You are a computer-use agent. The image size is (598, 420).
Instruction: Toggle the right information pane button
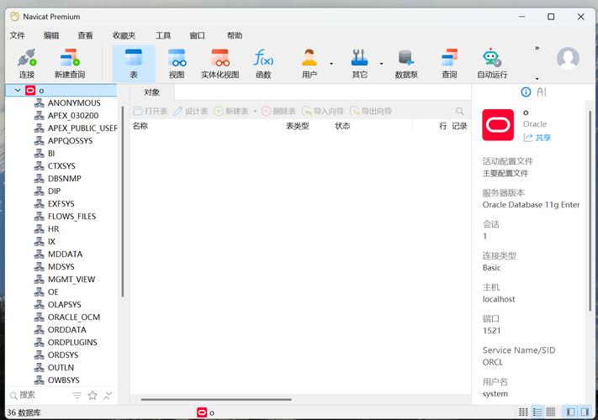pos(585,412)
